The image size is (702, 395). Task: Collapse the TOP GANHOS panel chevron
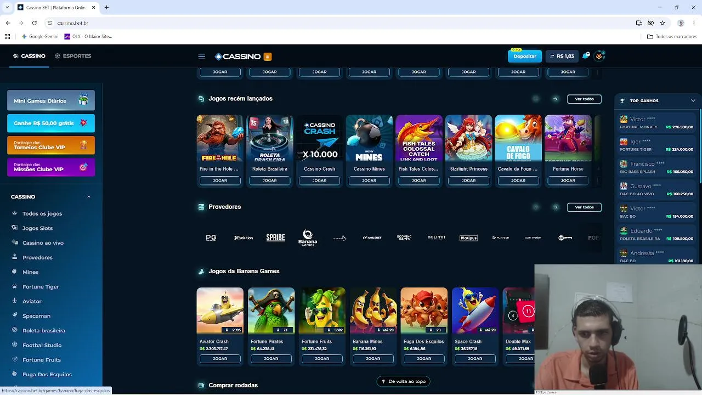[x=693, y=101]
